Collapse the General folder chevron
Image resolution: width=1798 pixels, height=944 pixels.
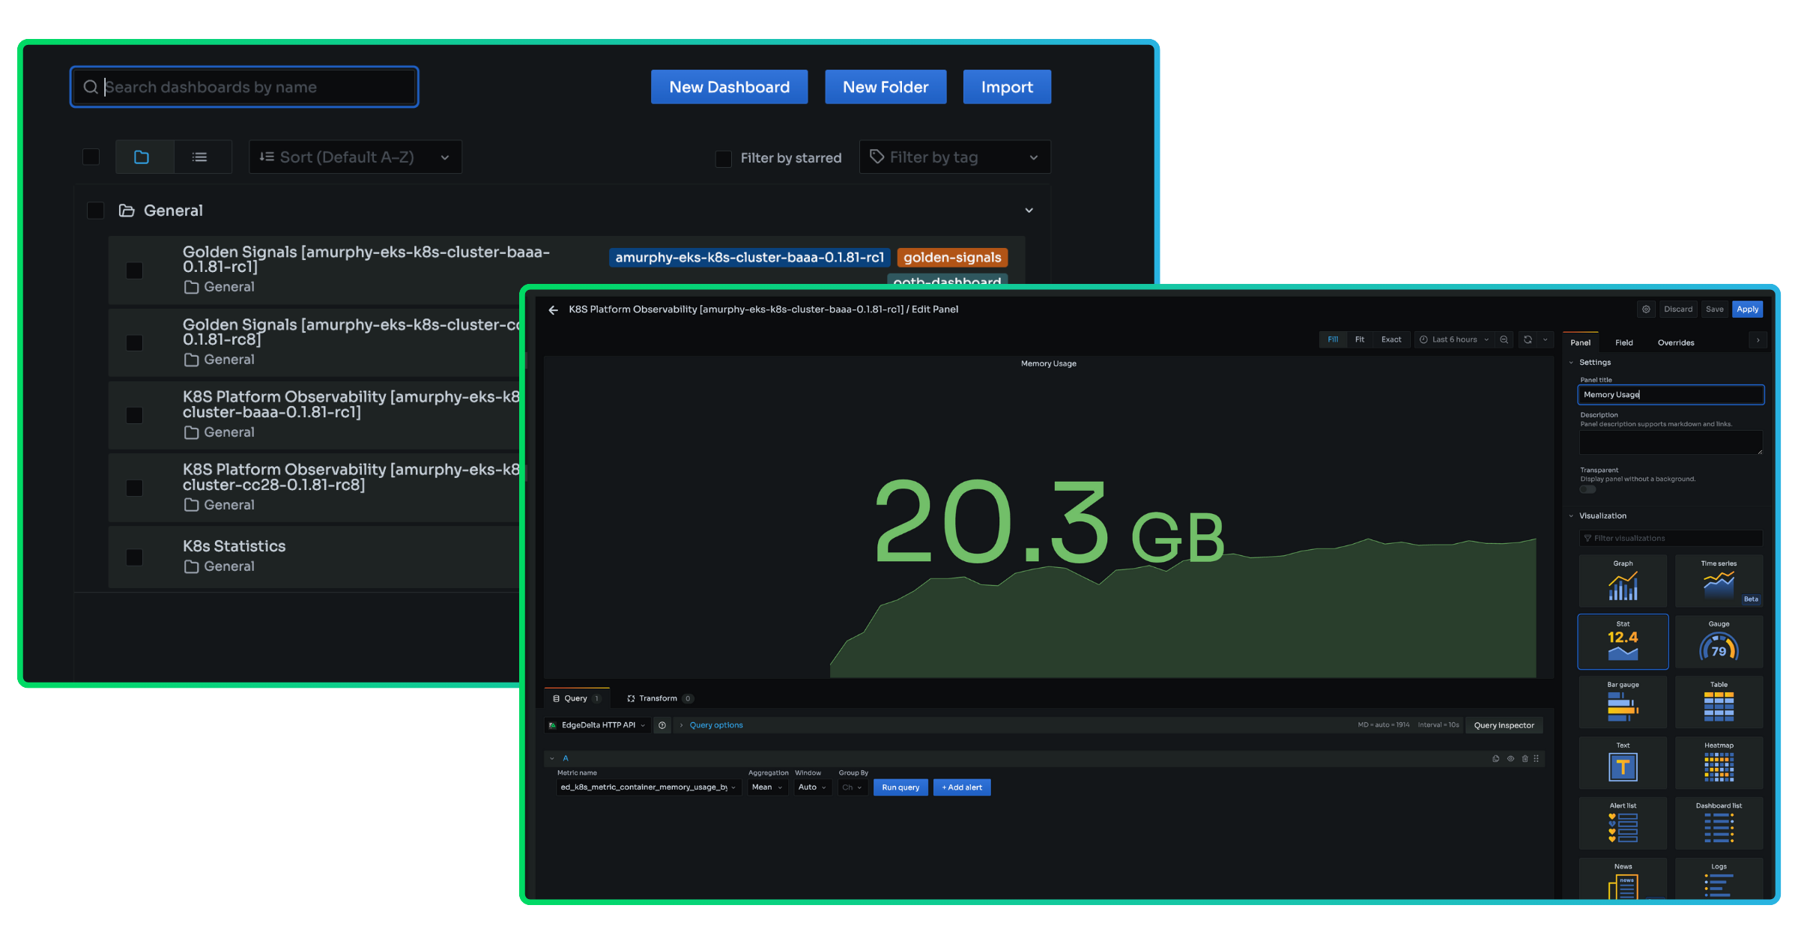pos(1029,211)
